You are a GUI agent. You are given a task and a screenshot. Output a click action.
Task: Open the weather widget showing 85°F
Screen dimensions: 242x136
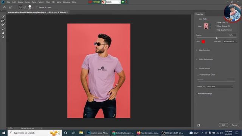click(x=194, y=133)
